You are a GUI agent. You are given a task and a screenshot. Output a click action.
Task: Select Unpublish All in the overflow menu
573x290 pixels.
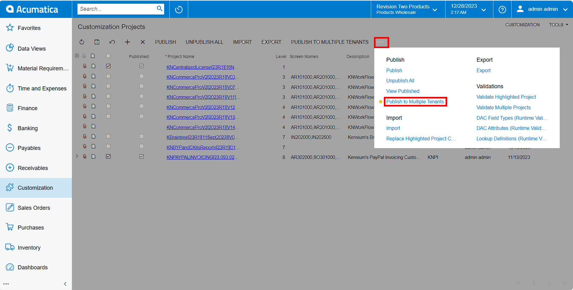click(400, 81)
